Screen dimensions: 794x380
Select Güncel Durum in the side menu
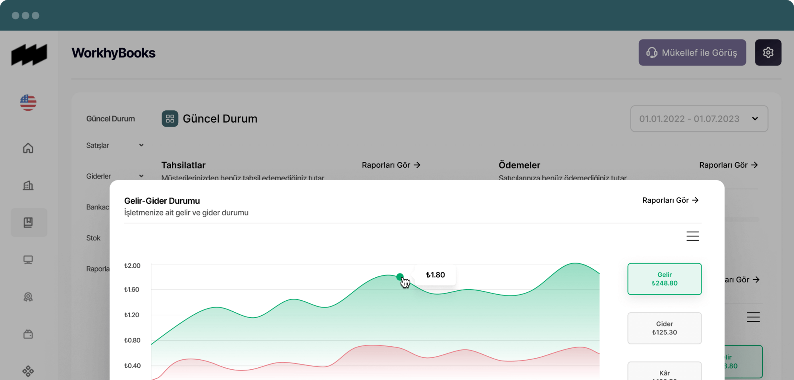coord(110,119)
